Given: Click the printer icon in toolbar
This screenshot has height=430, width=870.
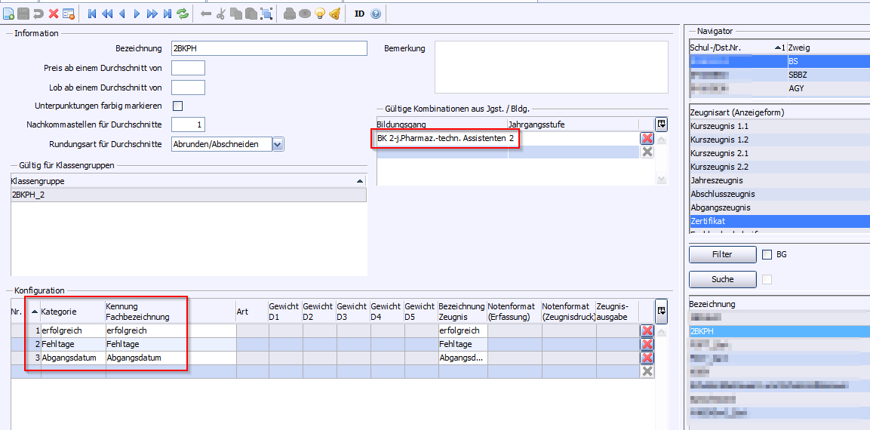Looking at the screenshot, I should click(289, 13).
